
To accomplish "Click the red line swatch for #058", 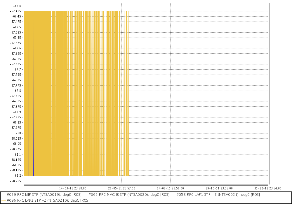I will (x=173, y=195).
